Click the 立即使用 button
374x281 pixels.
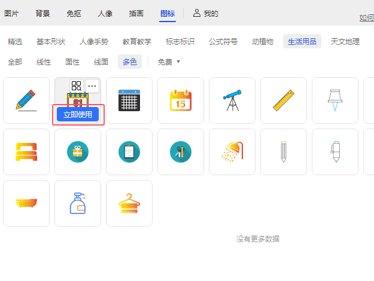pos(78,115)
